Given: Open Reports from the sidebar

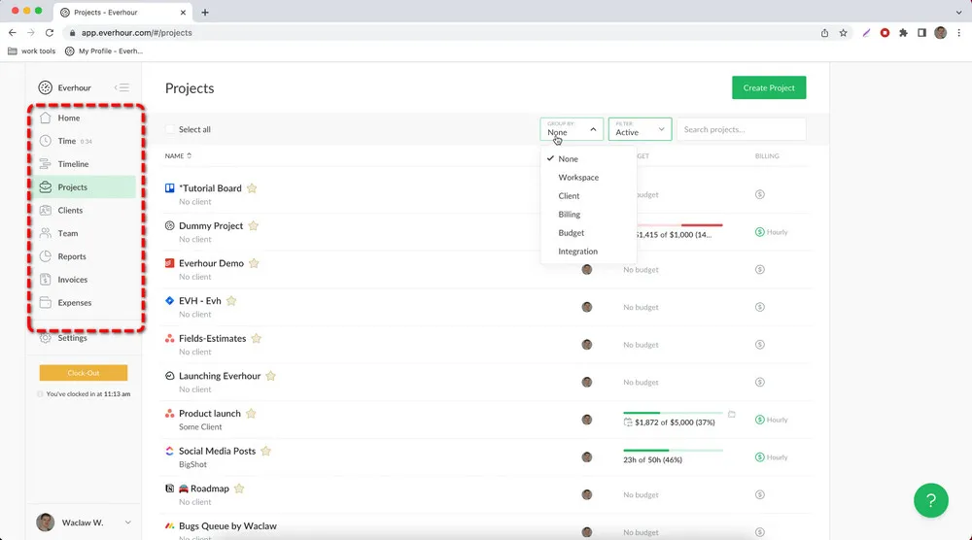Looking at the screenshot, I should point(71,256).
